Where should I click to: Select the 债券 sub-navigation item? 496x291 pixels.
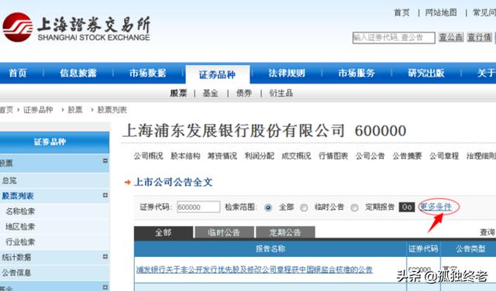[244, 93]
